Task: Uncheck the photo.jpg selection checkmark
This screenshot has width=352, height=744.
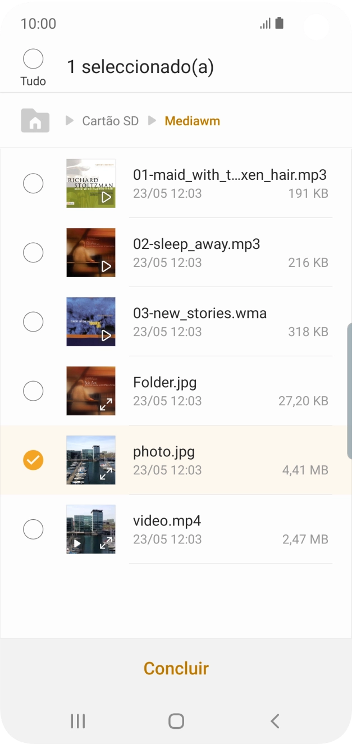Action: pyautogui.click(x=33, y=460)
